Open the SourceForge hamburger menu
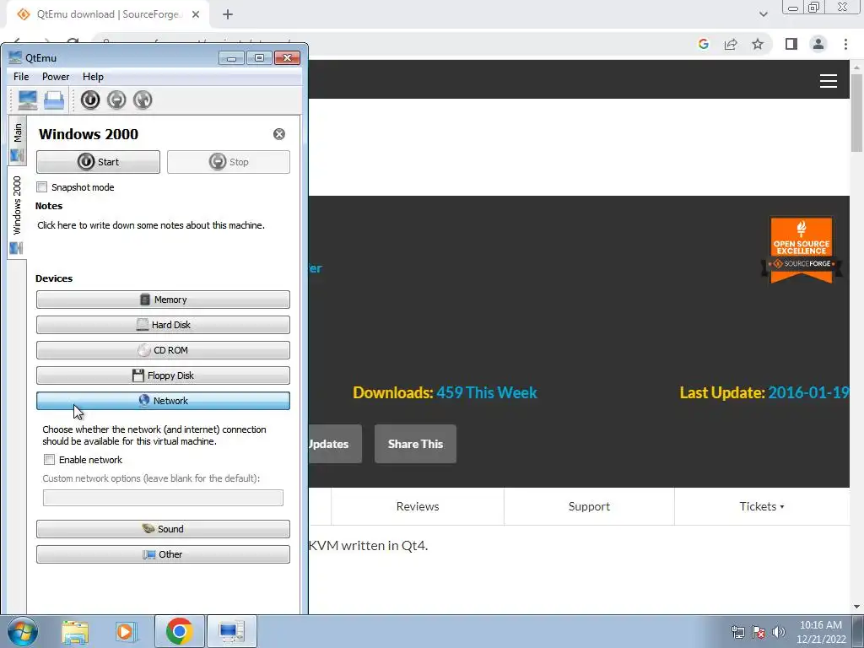The height and width of the screenshot is (648, 864). point(829,81)
